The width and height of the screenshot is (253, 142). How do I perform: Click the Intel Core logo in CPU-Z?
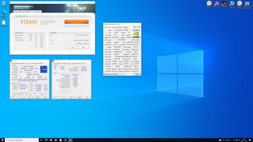(44, 69)
